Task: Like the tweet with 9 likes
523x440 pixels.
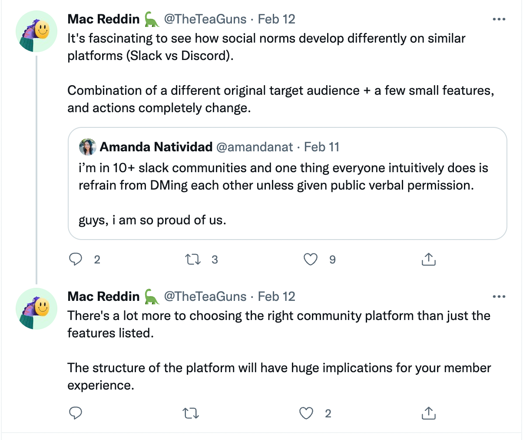Action: [310, 260]
